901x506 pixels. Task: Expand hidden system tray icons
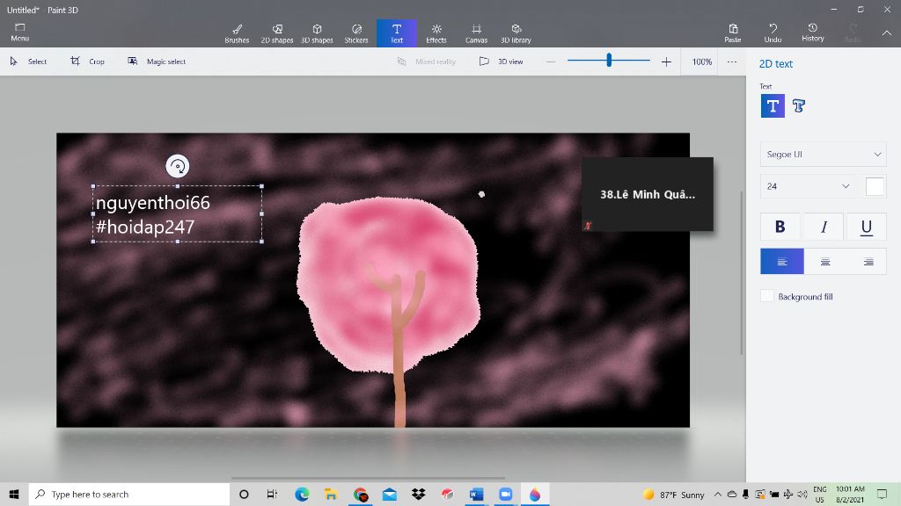coord(718,494)
